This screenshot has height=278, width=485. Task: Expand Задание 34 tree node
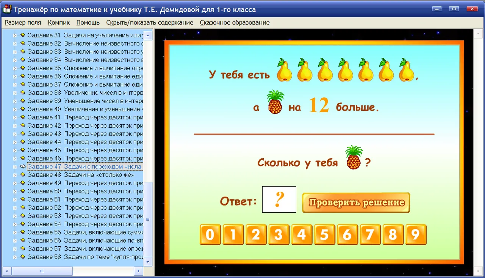point(15,60)
